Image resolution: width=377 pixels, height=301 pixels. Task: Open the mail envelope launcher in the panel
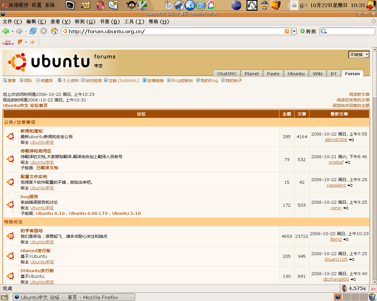coord(113,5)
